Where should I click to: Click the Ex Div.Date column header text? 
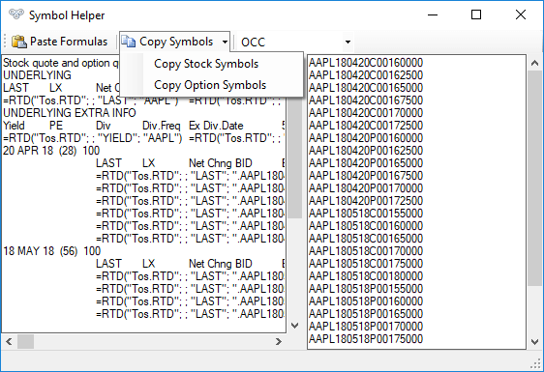(216, 126)
